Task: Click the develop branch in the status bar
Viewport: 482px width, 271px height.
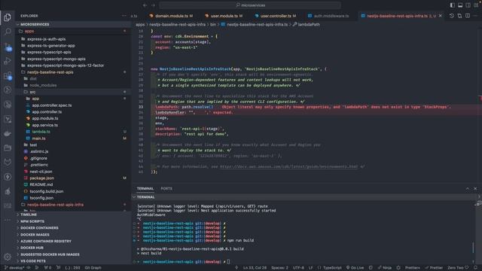Action: click(x=14, y=268)
